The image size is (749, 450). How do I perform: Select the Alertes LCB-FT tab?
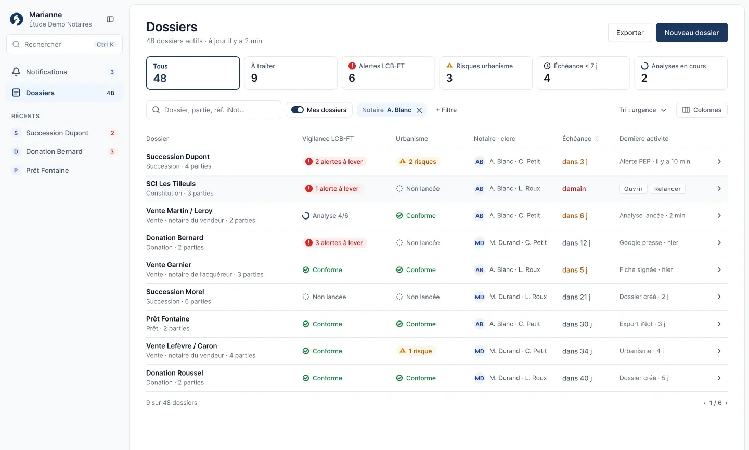[x=388, y=73]
